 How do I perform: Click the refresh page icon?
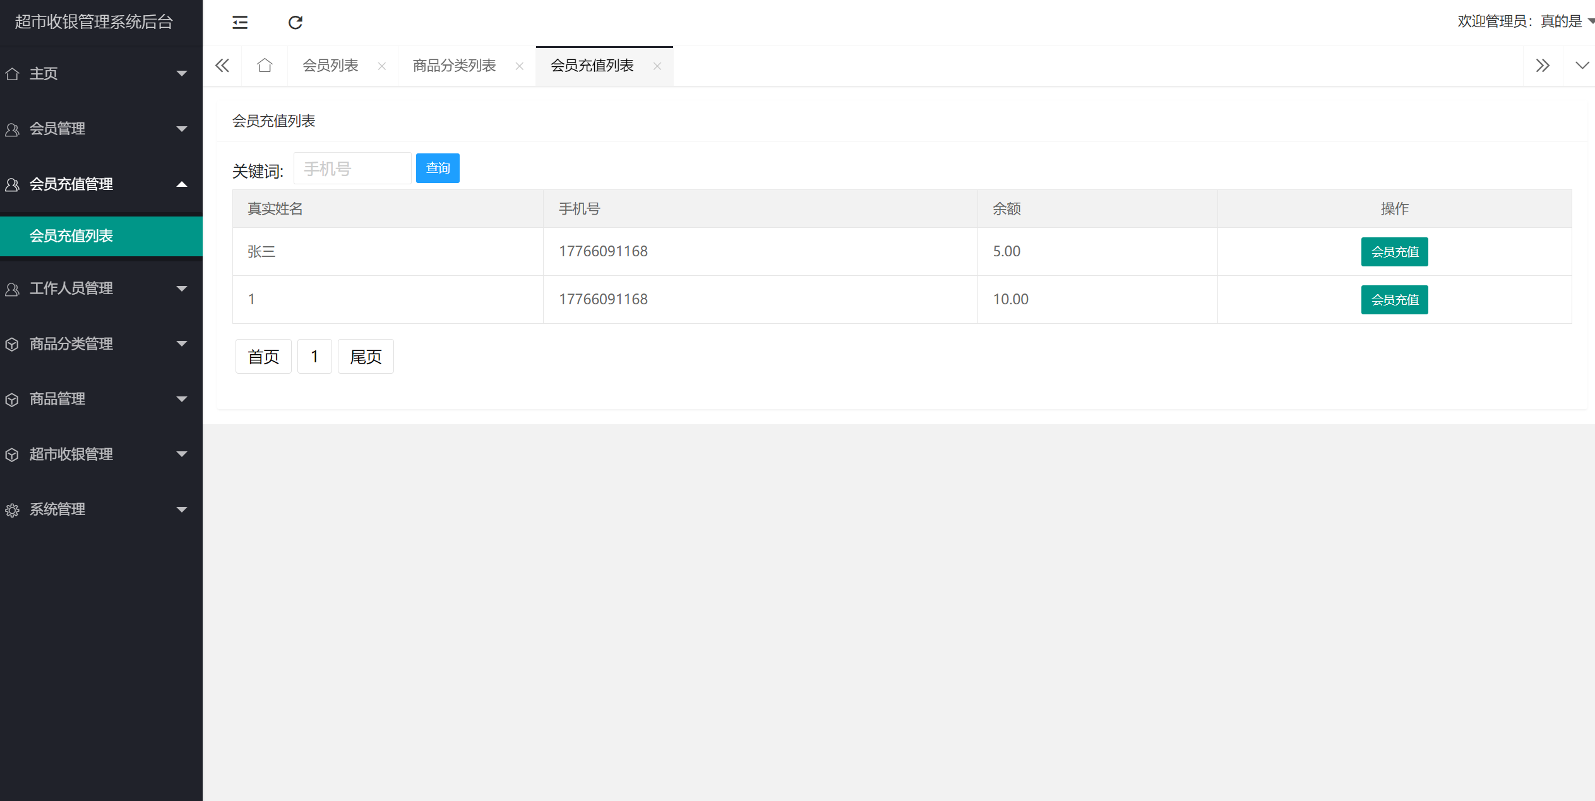(295, 23)
